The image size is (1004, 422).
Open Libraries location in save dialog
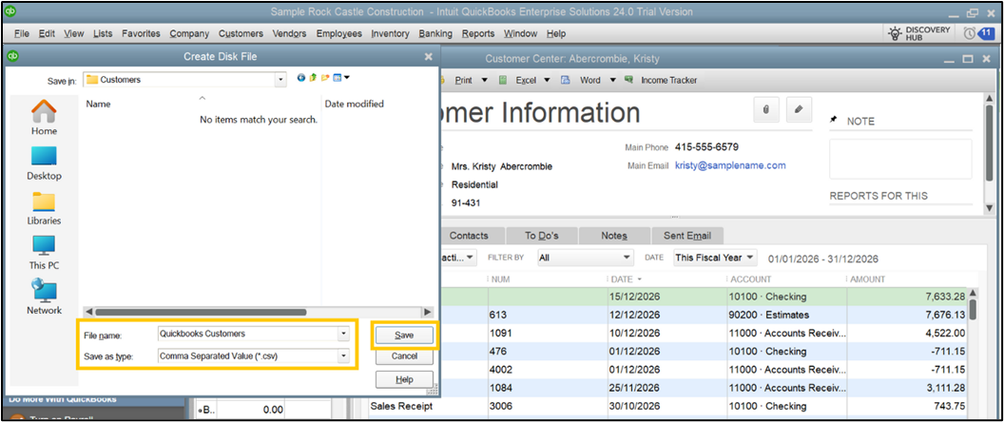44,208
